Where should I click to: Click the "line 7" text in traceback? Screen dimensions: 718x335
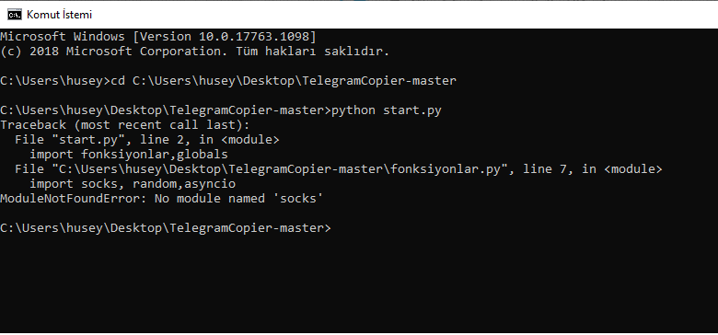tap(547, 168)
